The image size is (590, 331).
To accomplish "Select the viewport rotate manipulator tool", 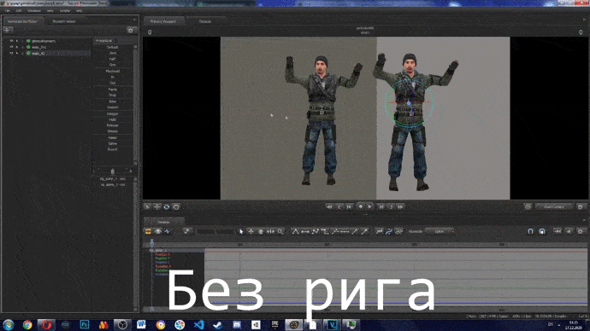I will (167, 206).
